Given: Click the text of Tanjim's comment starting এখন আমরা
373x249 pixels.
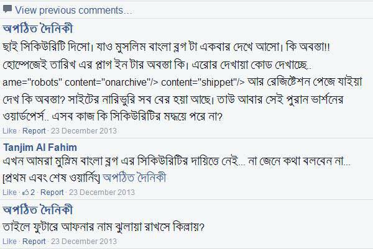Looking at the screenshot, I should (x=174, y=163).
